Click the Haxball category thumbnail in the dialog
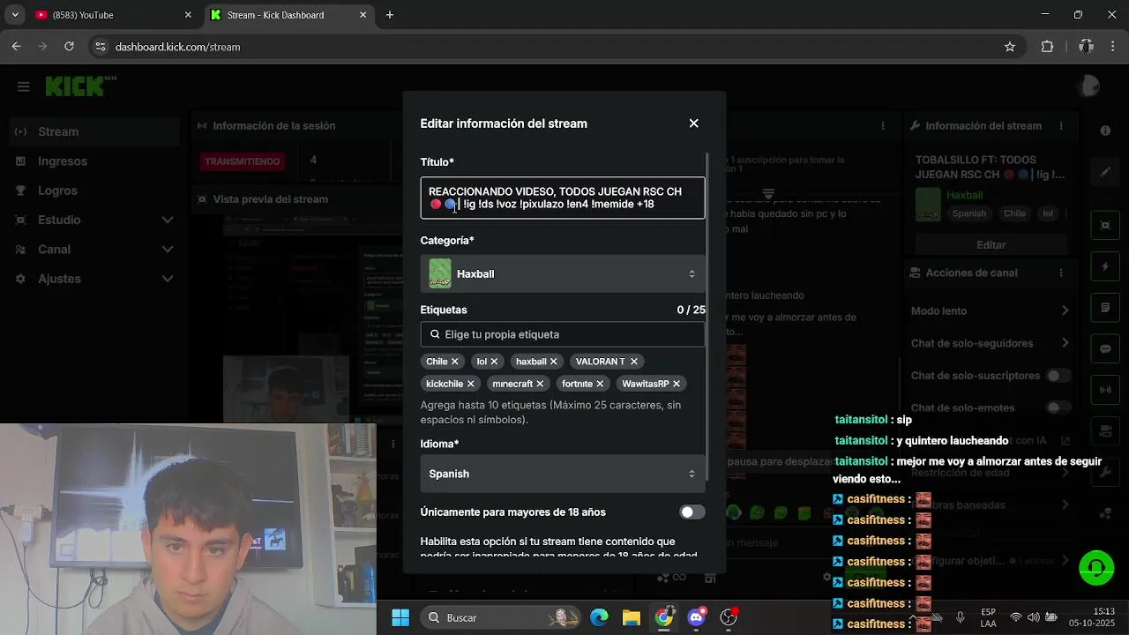 [440, 274]
